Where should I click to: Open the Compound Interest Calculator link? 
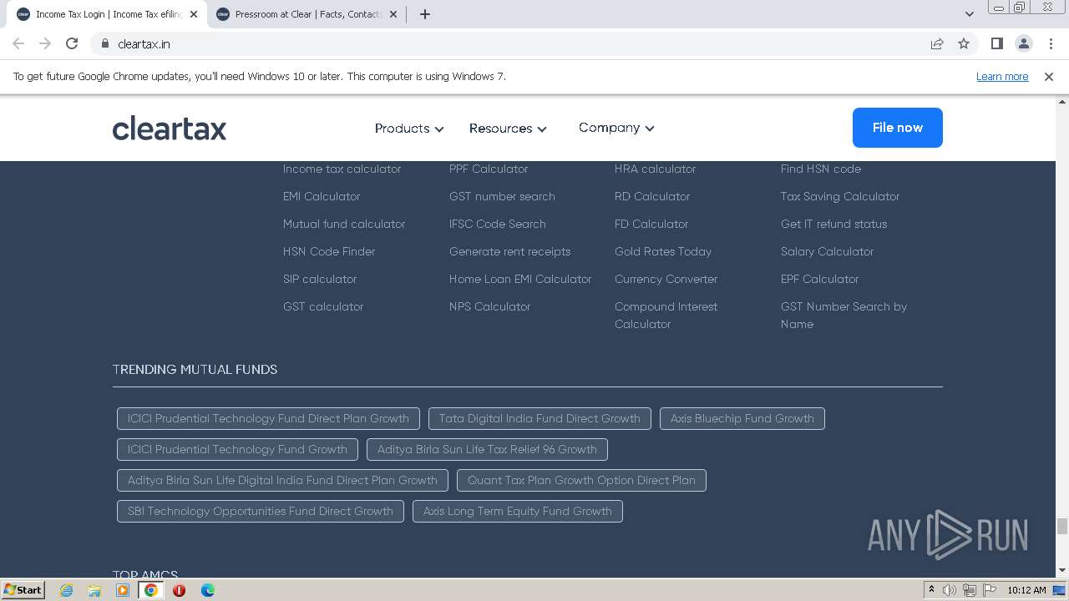tap(666, 315)
